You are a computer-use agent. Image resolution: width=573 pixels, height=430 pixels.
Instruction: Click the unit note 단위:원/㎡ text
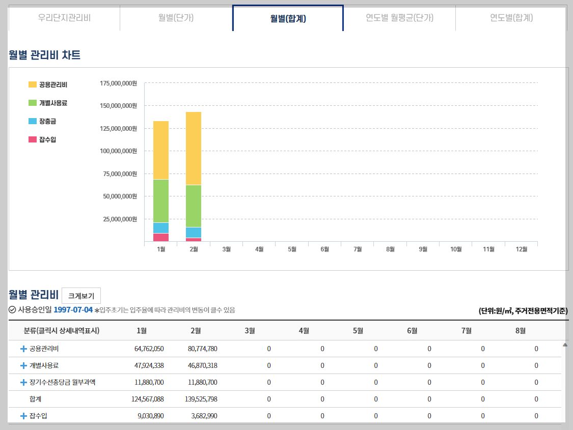[x=523, y=310]
